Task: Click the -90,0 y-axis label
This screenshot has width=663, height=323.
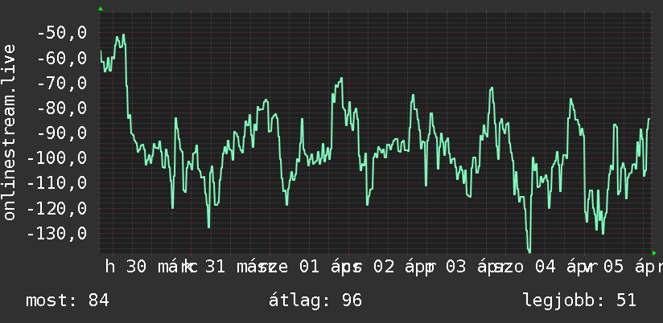Action: [x=62, y=133]
